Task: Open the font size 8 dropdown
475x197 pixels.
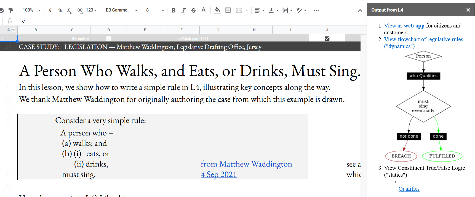Action: pos(155,10)
